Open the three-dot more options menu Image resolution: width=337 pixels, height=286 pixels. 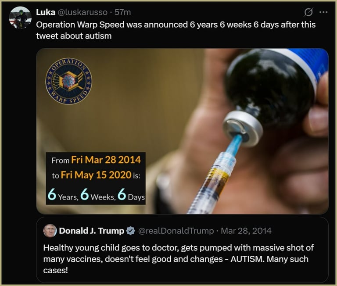tap(323, 12)
